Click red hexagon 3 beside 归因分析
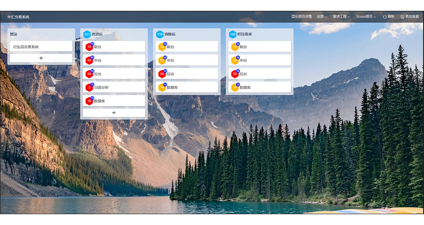The width and height of the screenshot is (424, 225). (89, 87)
